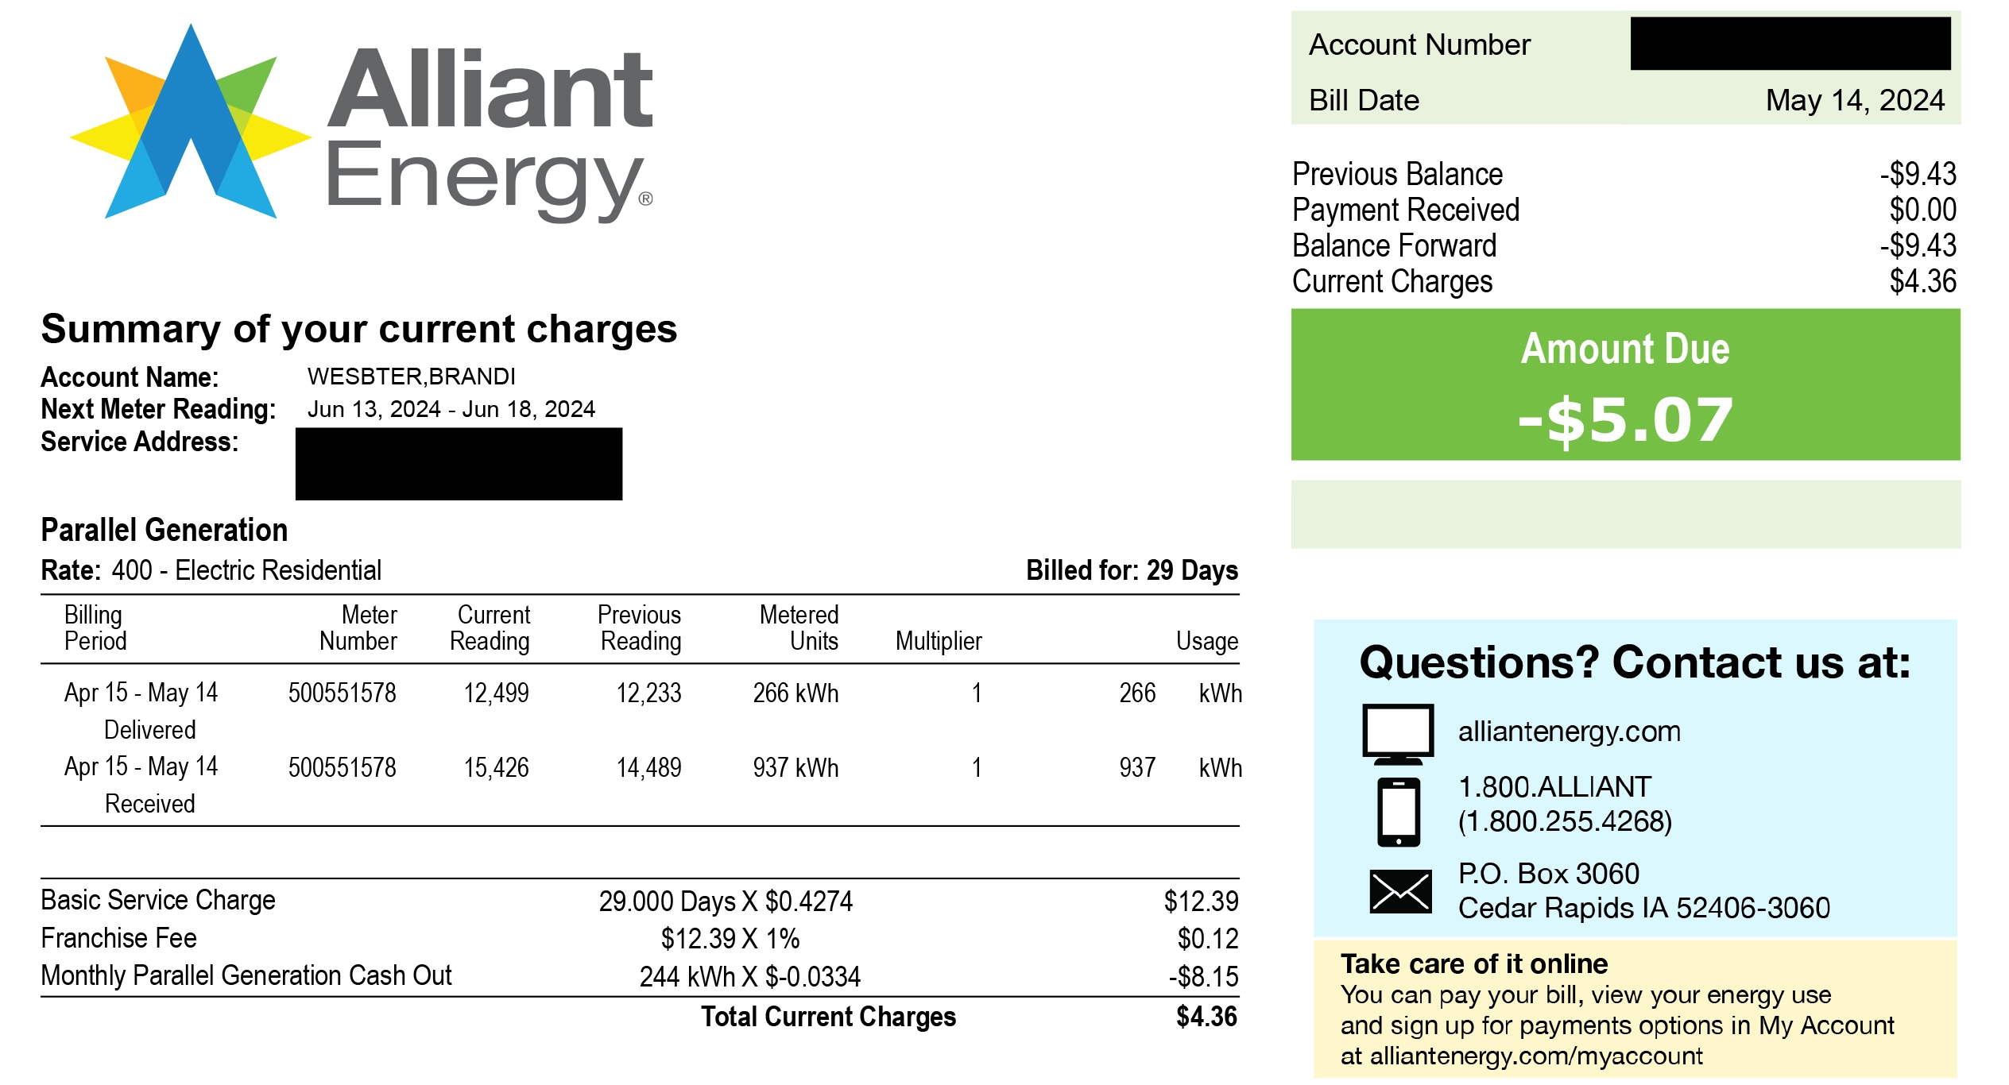Click the Franchise Fee $0.12 amount
The height and width of the screenshot is (1085, 2009).
[x=1207, y=939]
